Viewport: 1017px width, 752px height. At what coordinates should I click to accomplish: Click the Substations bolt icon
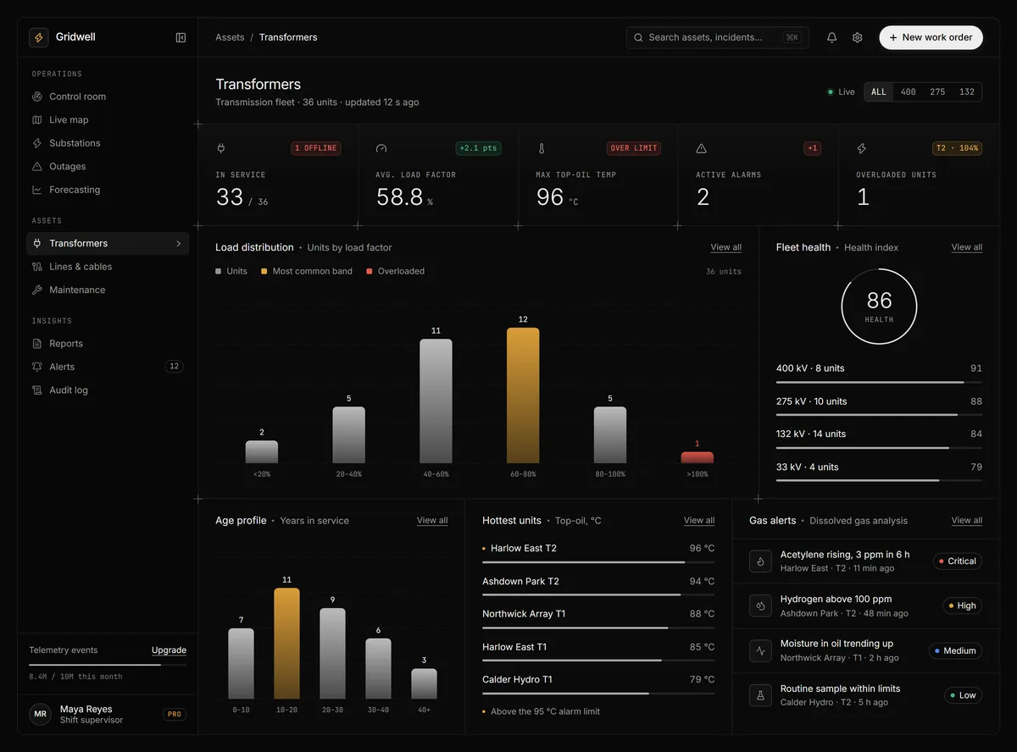pyautogui.click(x=37, y=143)
